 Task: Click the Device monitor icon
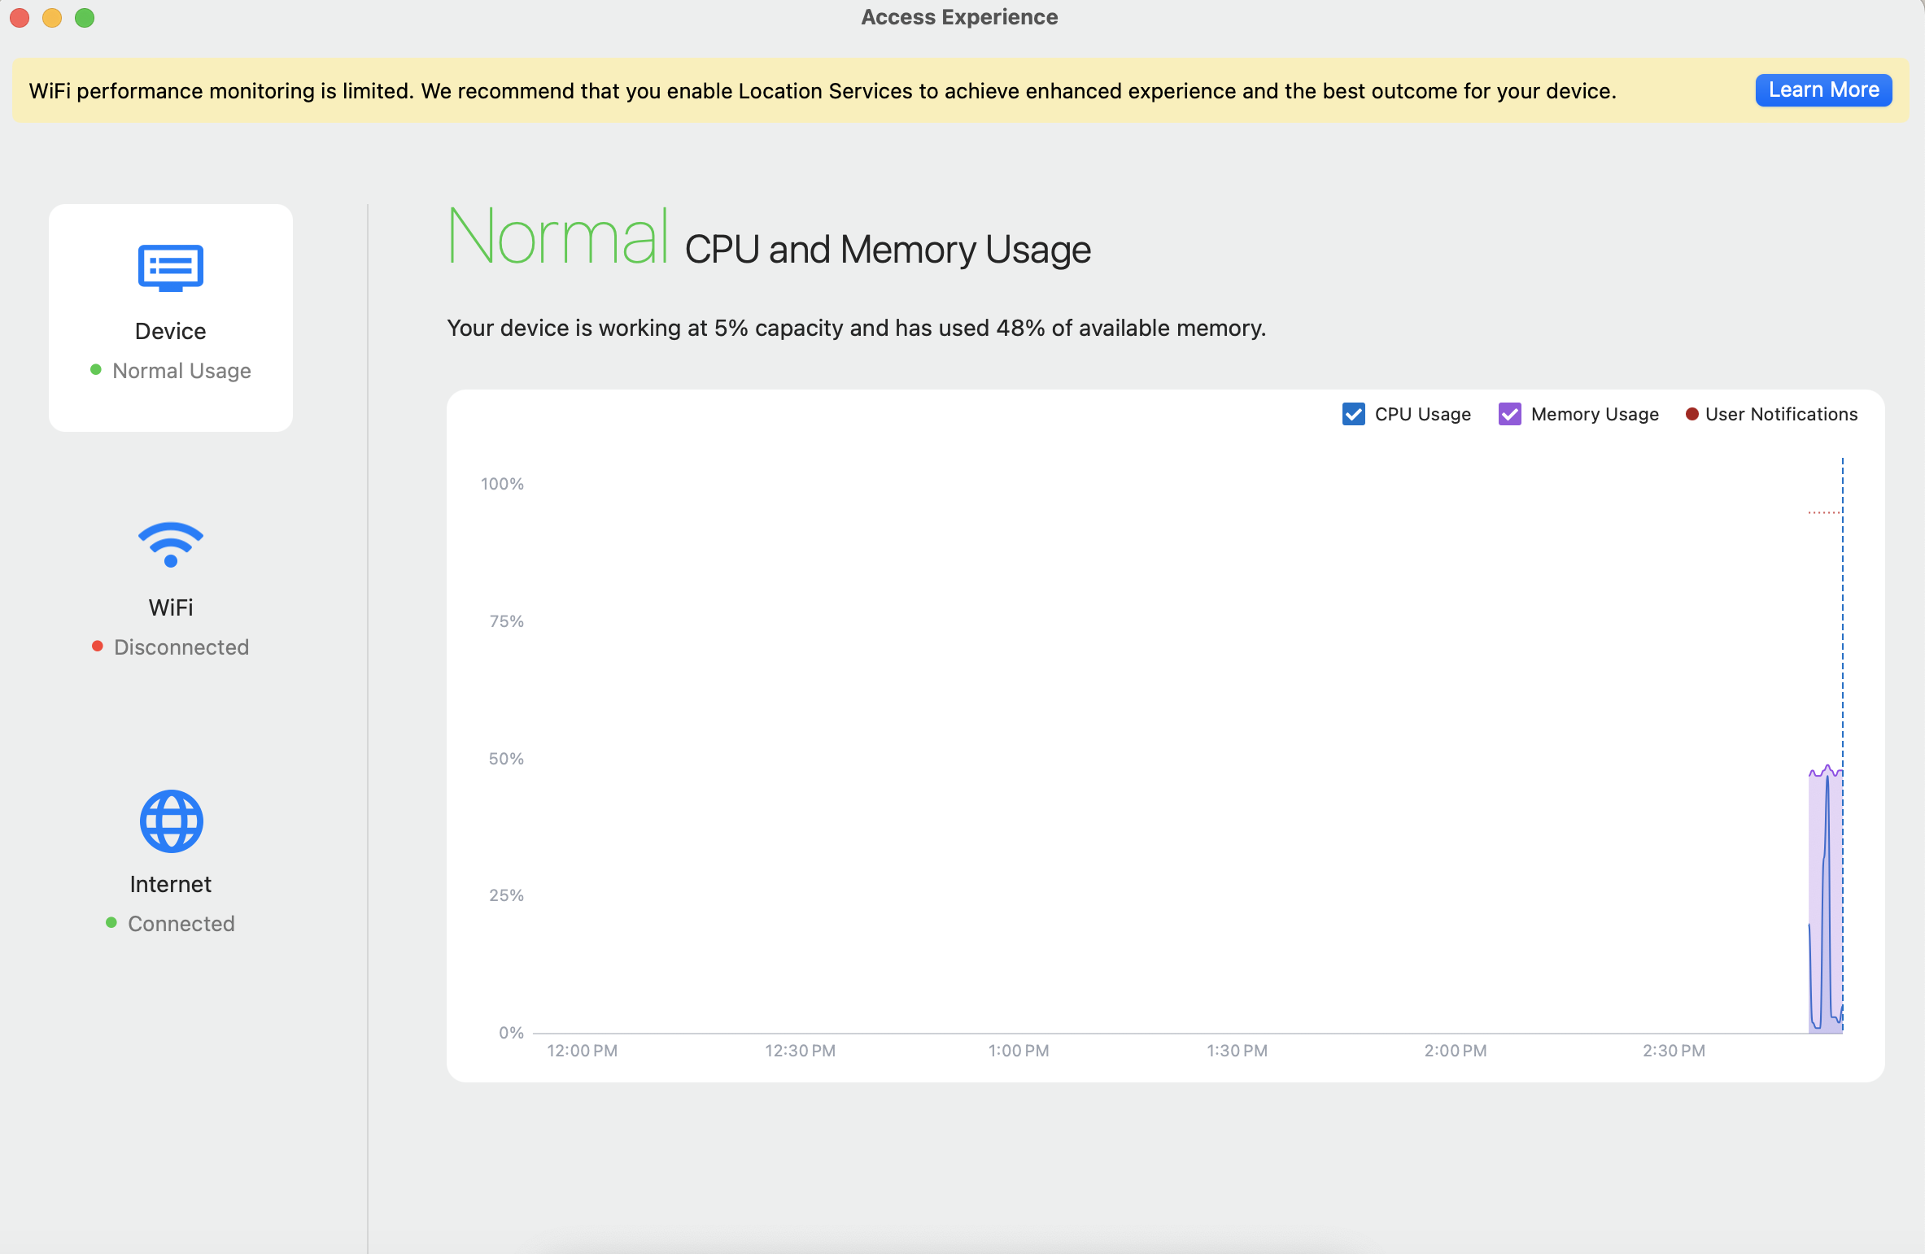pyautogui.click(x=170, y=268)
